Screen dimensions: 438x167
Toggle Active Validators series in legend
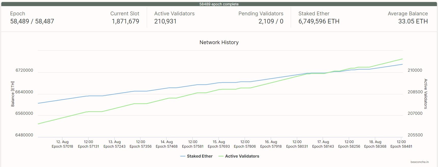(x=239, y=156)
